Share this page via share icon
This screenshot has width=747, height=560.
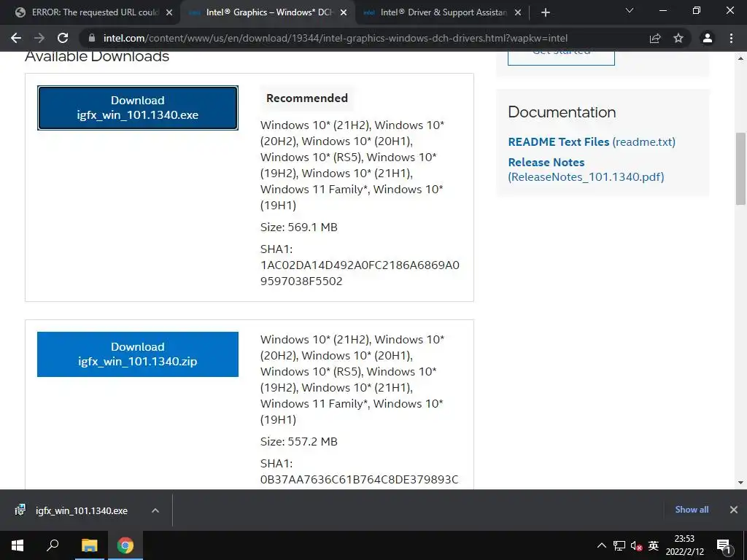pyautogui.click(x=655, y=38)
